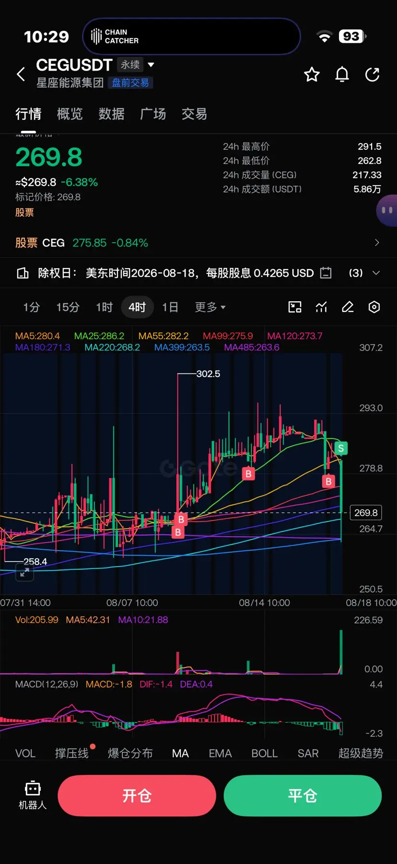The image size is (397, 864).
Task: Switch to the 行情 tab
Action: [28, 114]
